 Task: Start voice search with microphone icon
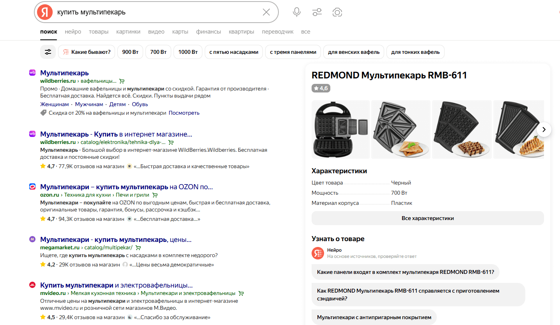[x=297, y=12]
